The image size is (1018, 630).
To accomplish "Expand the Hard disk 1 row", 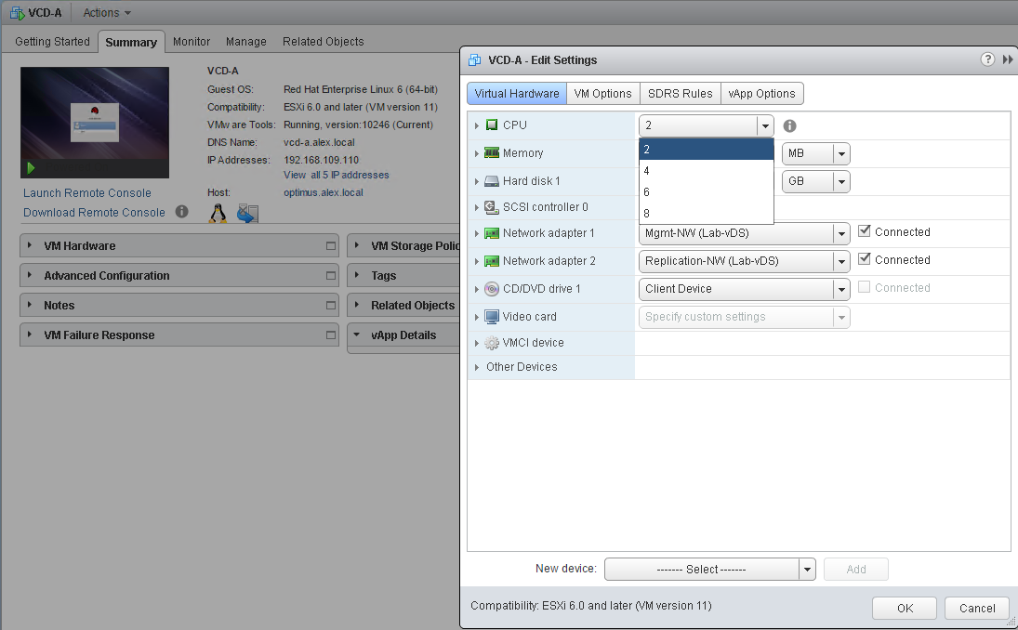I will (477, 181).
